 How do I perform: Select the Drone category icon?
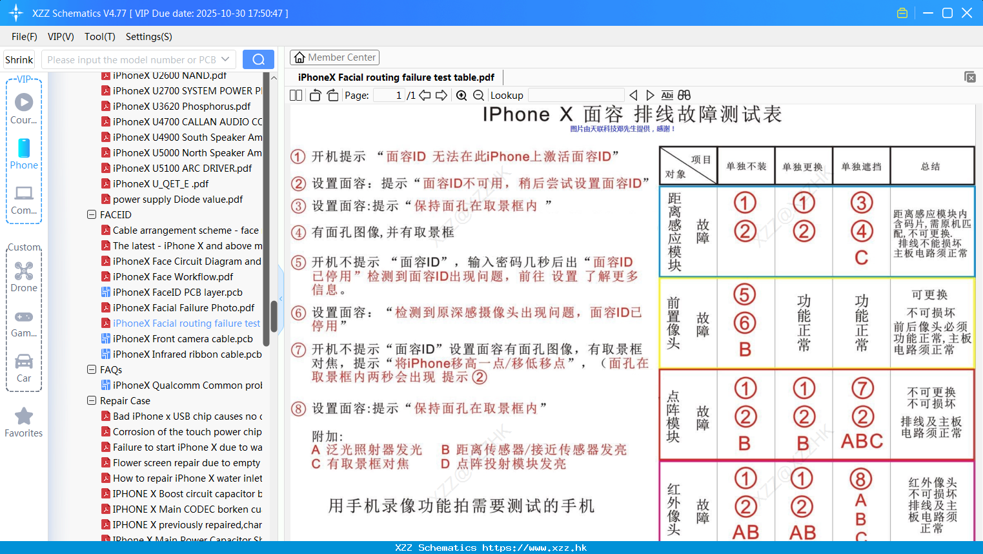tap(24, 277)
